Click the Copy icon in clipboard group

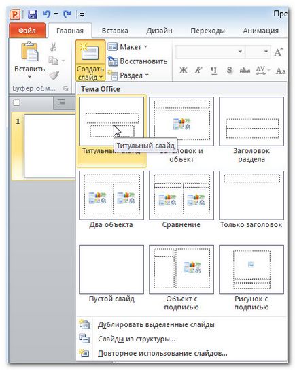coord(54,61)
